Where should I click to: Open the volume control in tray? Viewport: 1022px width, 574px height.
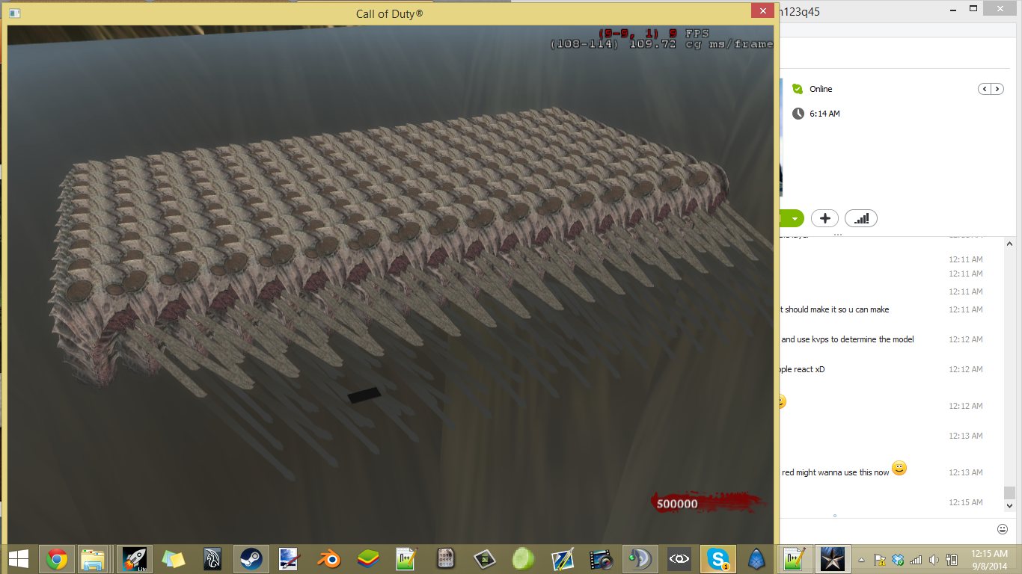click(x=934, y=559)
